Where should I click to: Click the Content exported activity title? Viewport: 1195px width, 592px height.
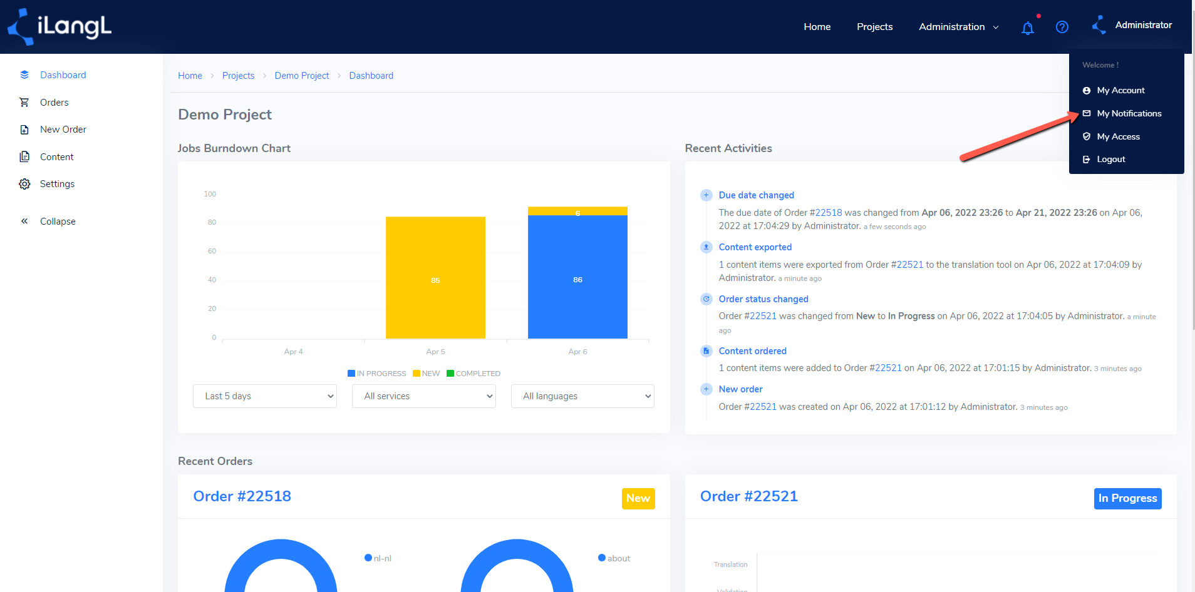tap(755, 247)
